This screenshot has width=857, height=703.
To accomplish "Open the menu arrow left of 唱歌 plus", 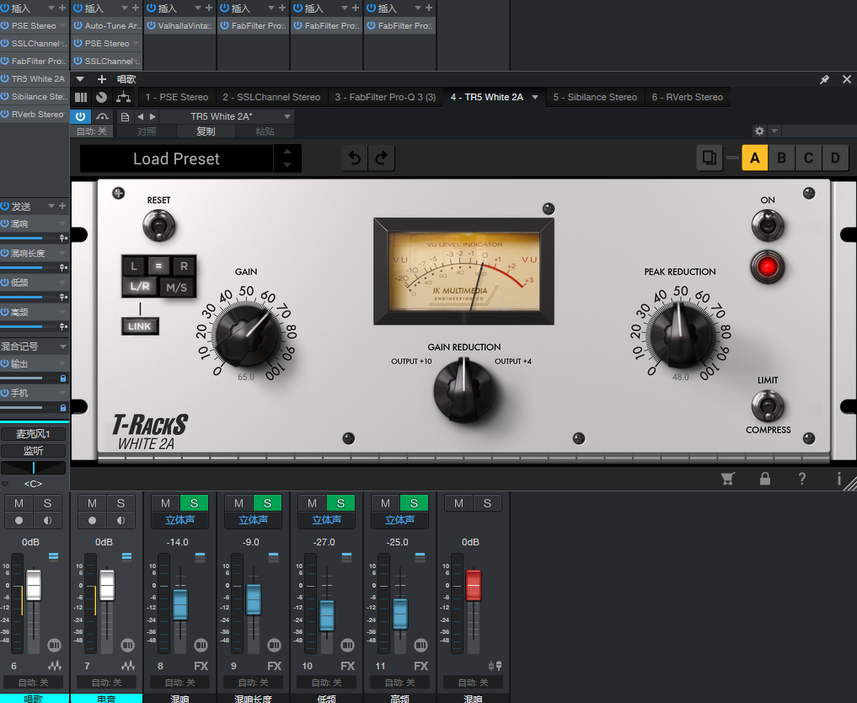I will coord(80,79).
